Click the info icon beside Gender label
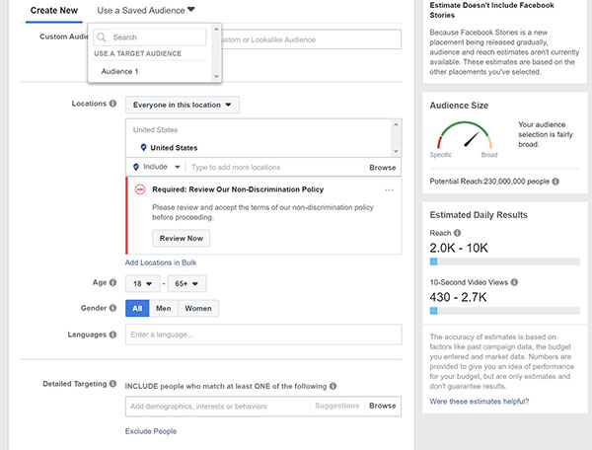This screenshot has width=592, height=450. [112, 308]
